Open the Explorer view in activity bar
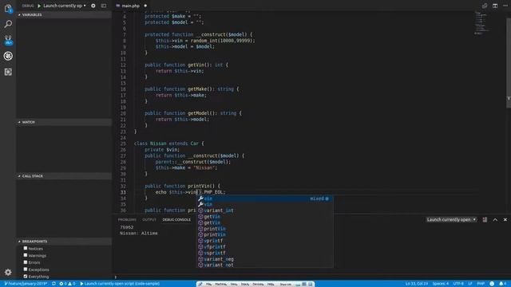The height and width of the screenshot is (287, 511). (8, 8)
